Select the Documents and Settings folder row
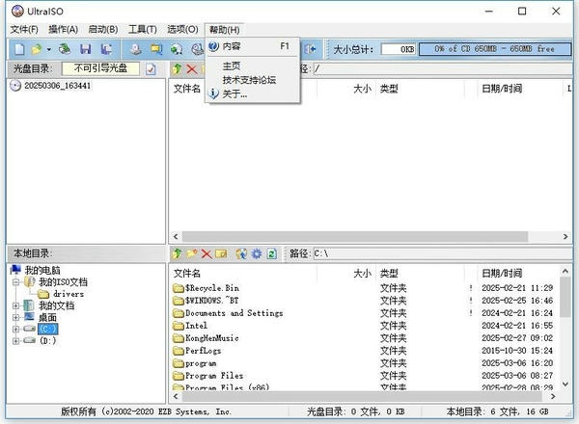 point(364,313)
